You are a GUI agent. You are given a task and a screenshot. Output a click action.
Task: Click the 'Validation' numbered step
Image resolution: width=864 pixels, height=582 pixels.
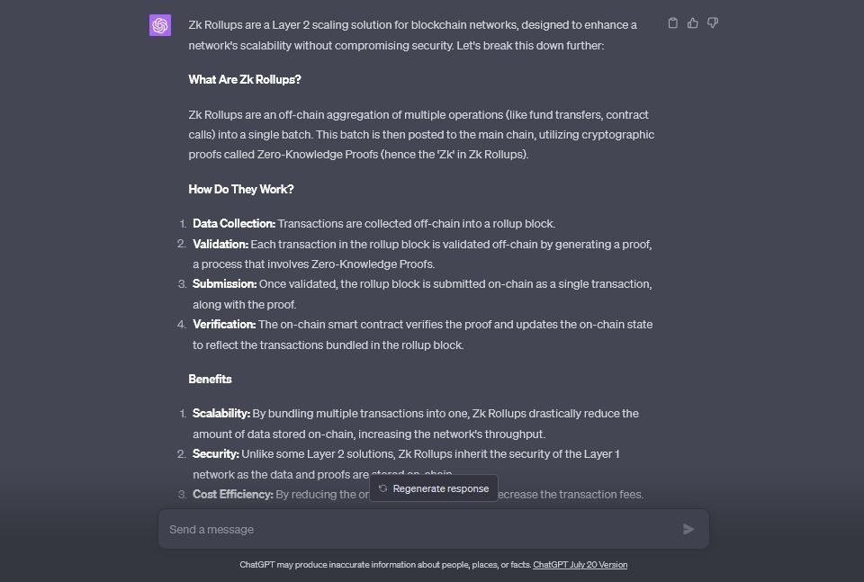(x=423, y=244)
